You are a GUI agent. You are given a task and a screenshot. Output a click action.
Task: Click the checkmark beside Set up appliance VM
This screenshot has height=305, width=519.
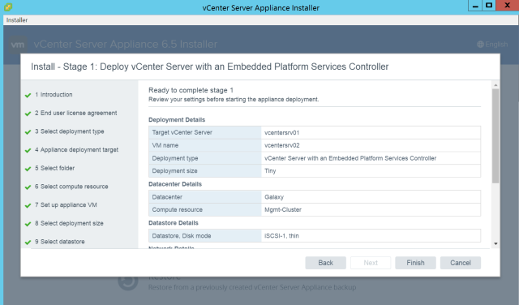tap(28, 206)
